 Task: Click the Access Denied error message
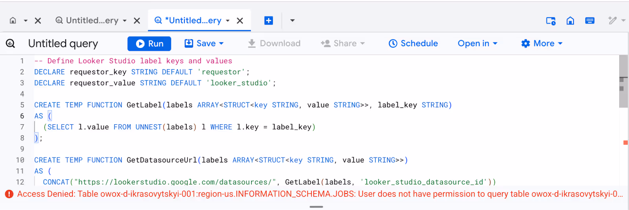(x=320, y=194)
